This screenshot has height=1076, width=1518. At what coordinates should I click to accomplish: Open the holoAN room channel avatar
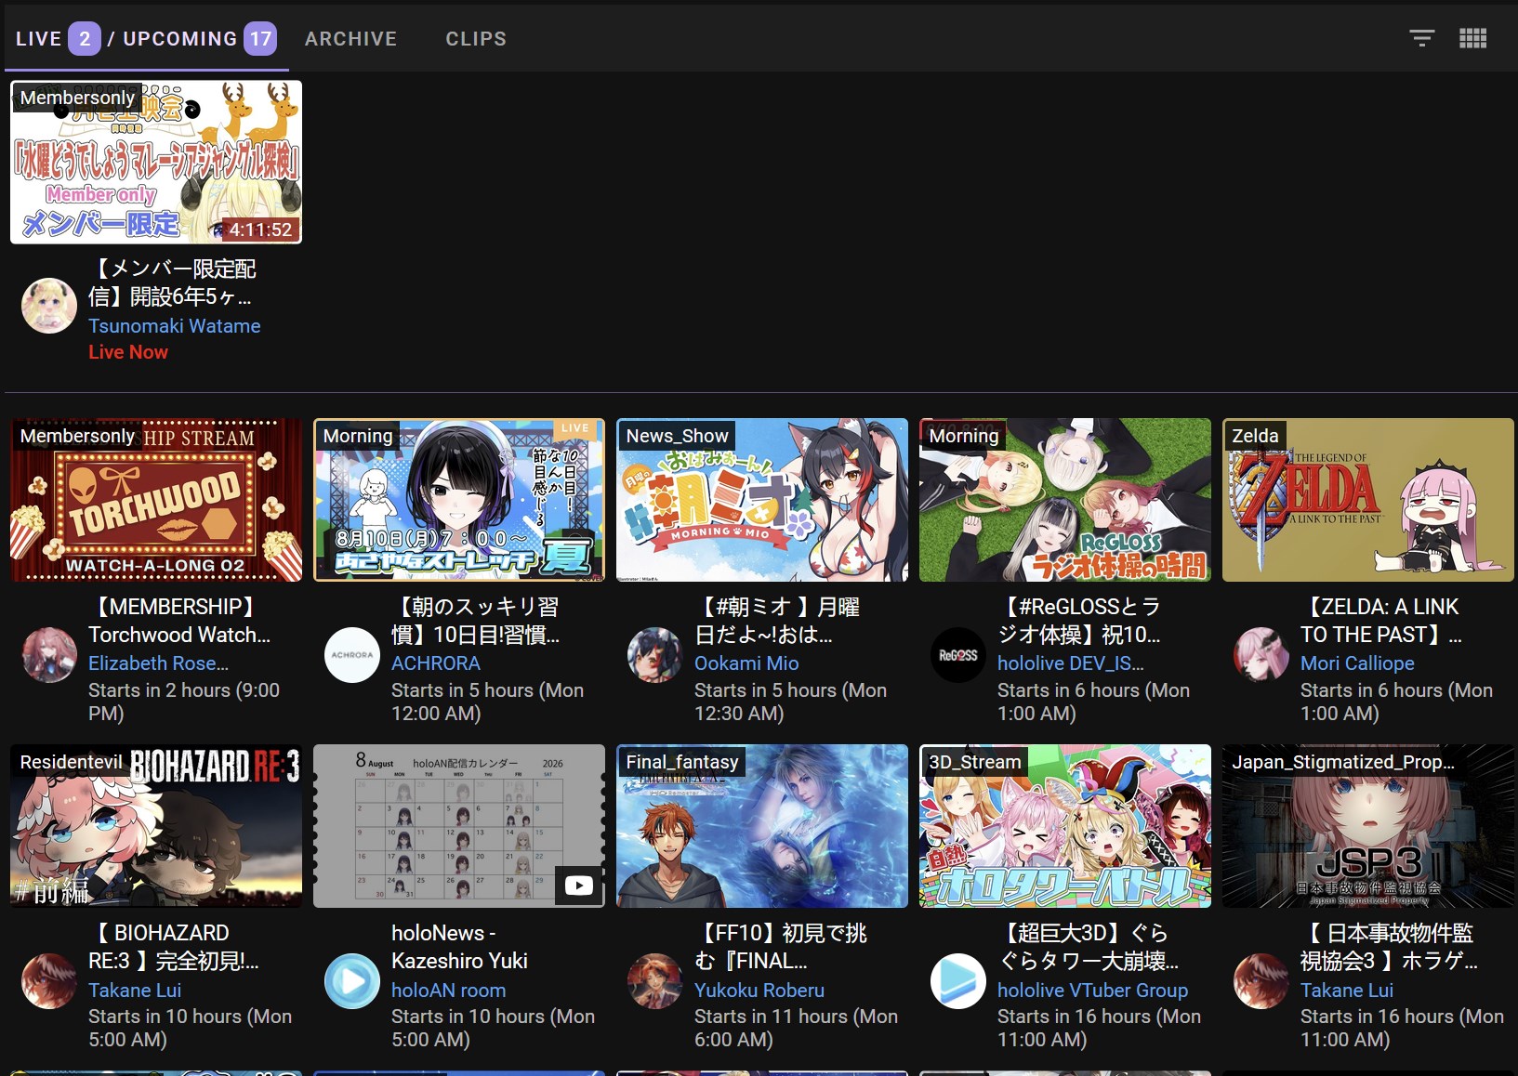click(352, 981)
